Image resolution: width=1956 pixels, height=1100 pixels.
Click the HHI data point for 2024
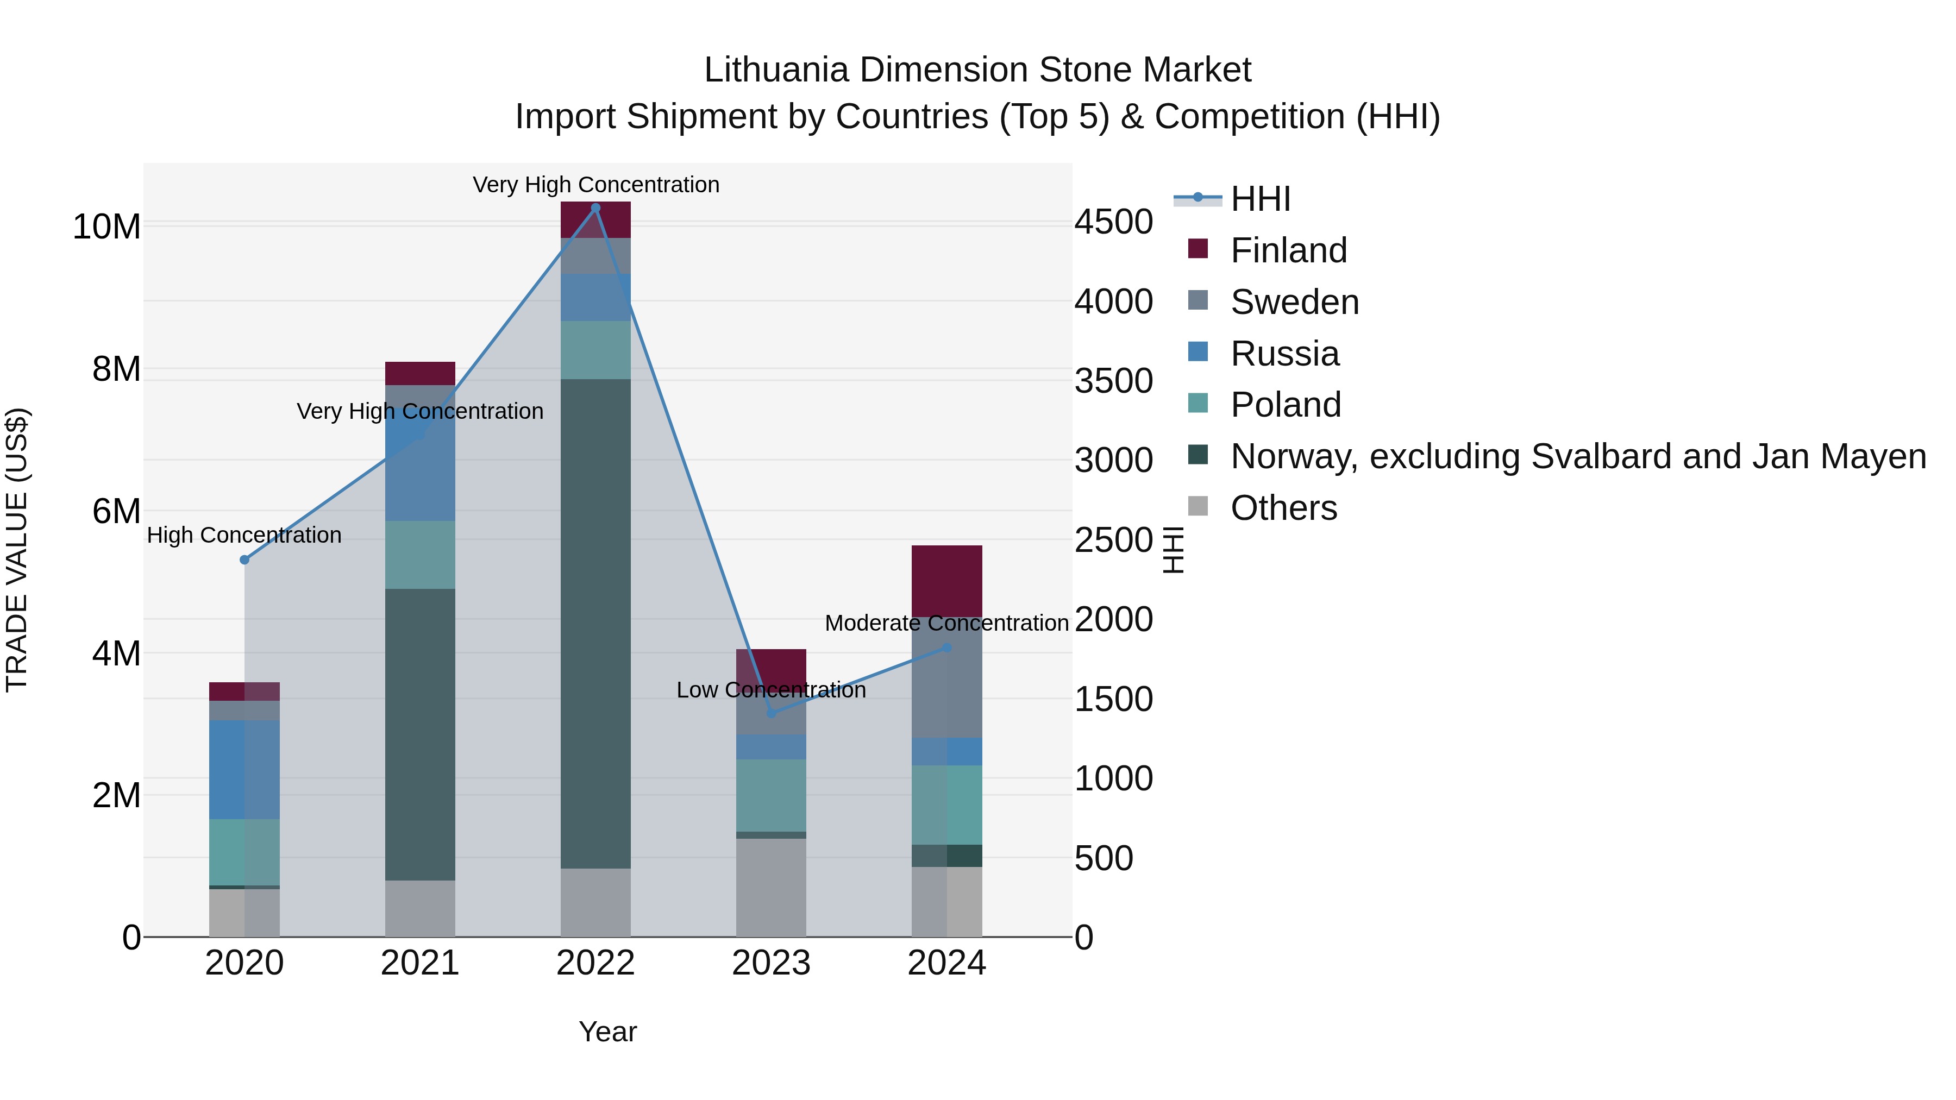coord(947,648)
